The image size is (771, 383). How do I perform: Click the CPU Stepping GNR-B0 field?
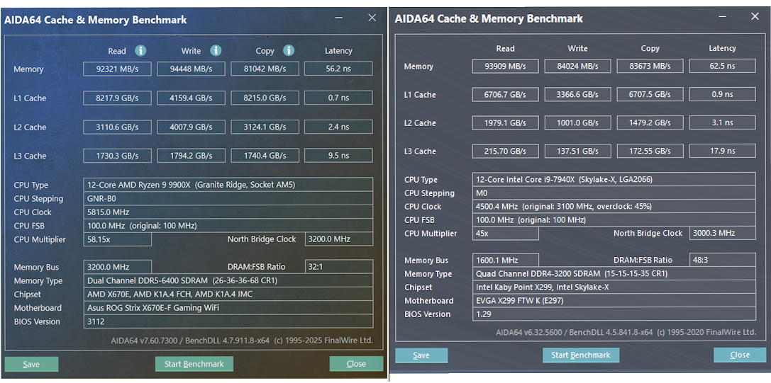pos(228,199)
